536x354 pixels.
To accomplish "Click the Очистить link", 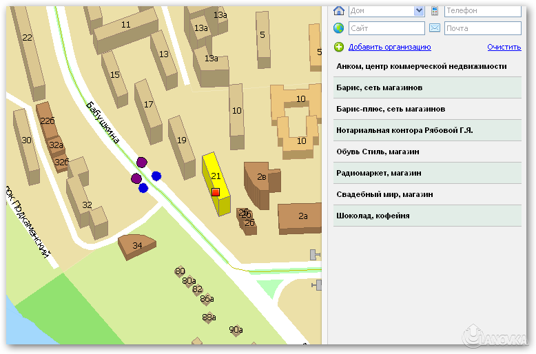I will click(x=504, y=47).
